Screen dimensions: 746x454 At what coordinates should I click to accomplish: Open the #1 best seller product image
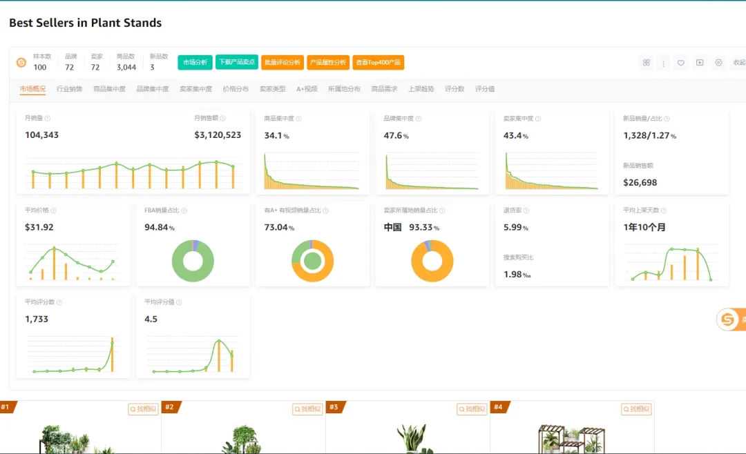click(76, 440)
